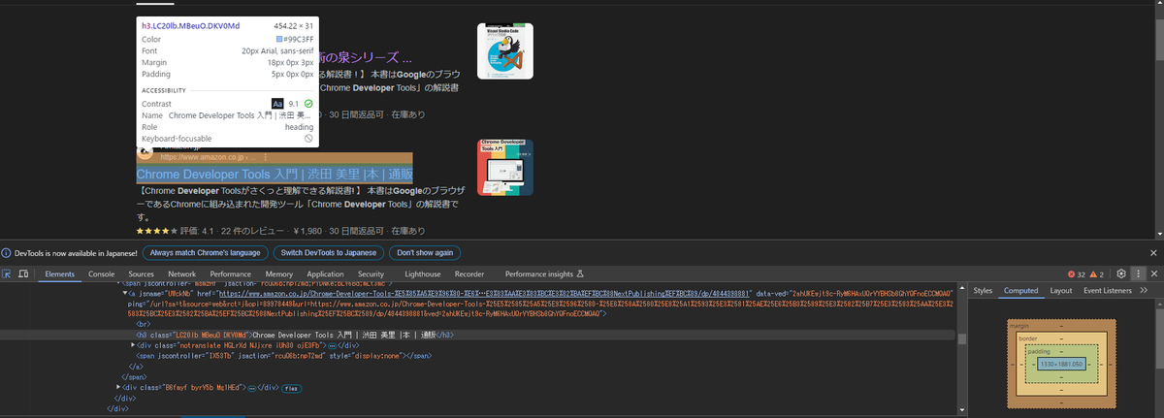Click the border label in box model
This screenshot has height=418, width=1164.
point(1030,338)
